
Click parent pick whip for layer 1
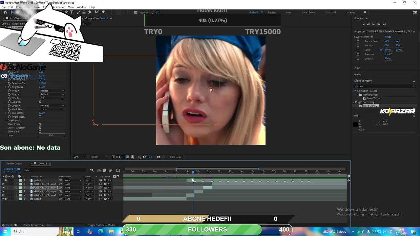[x=60, y=180]
